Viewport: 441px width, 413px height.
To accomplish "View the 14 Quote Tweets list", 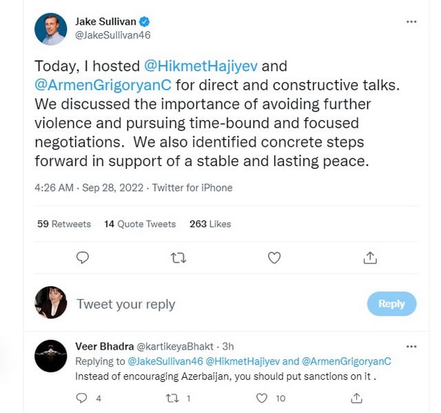I will coord(140,224).
